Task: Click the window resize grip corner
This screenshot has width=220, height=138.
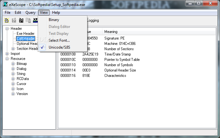Action: click(216, 134)
